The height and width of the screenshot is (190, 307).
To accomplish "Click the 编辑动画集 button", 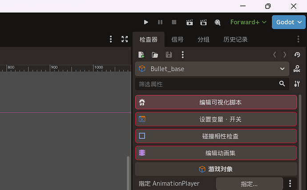I will tap(216, 153).
